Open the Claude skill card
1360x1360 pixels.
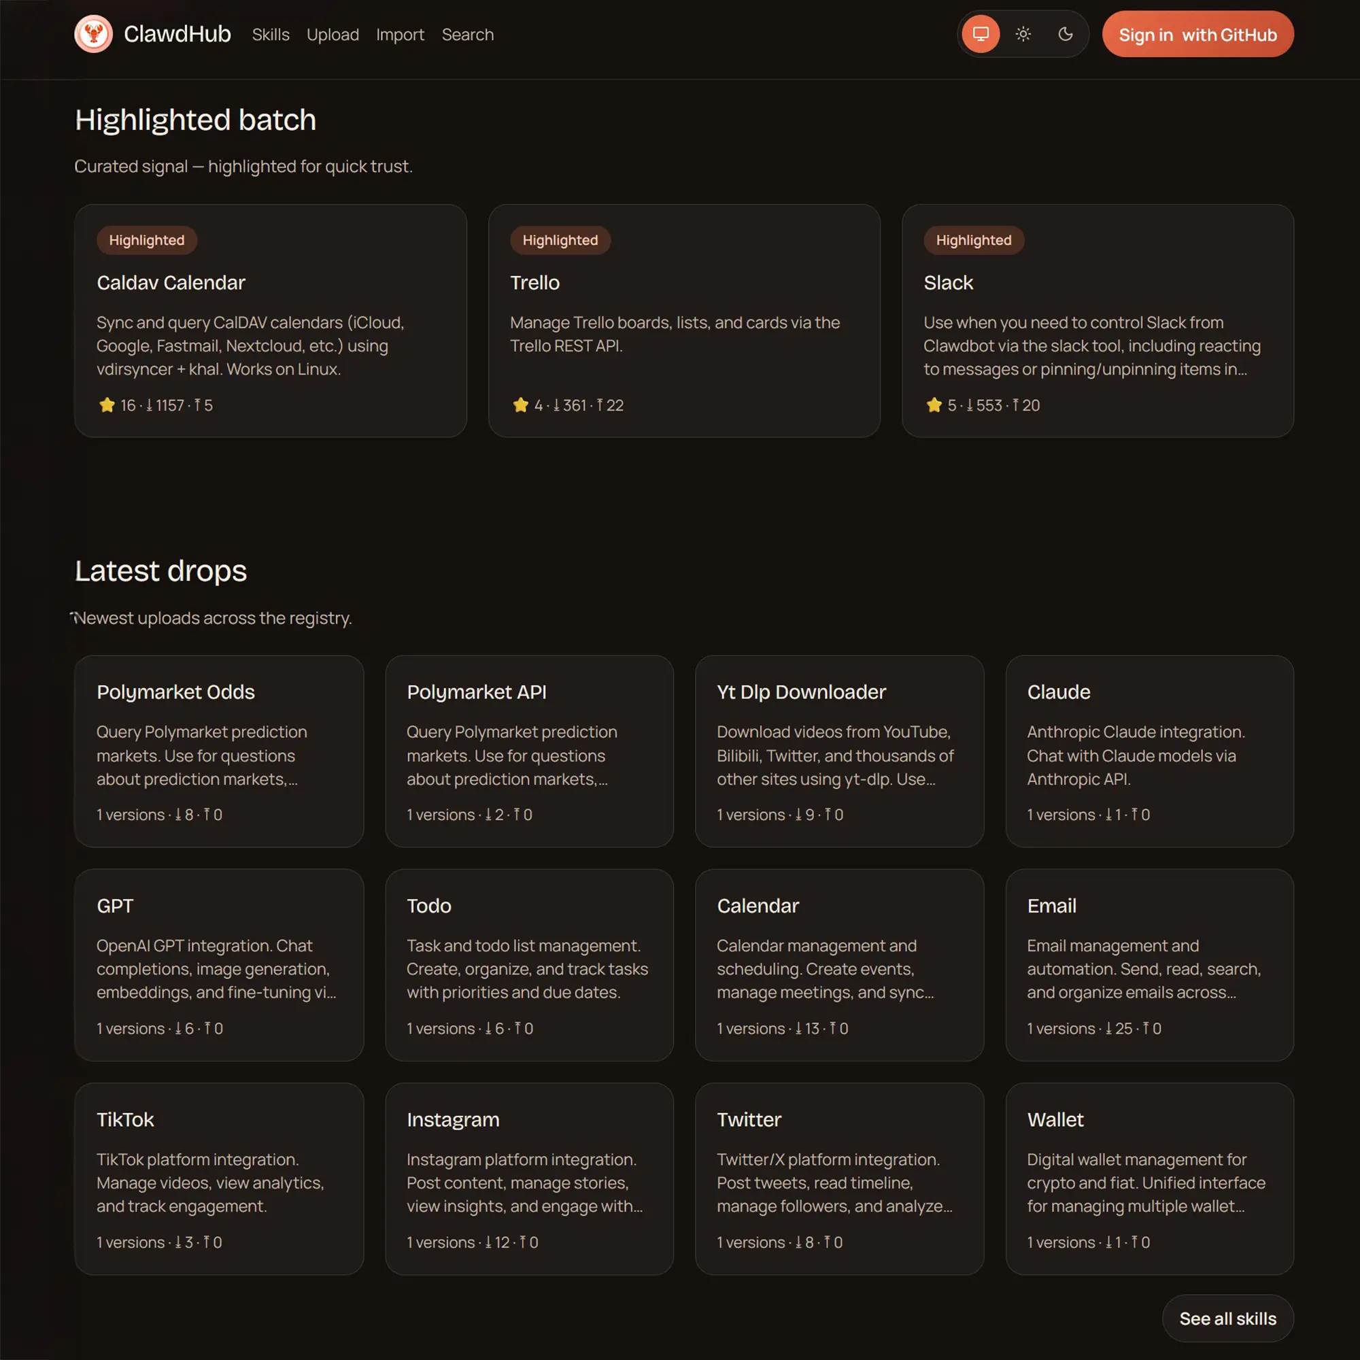point(1149,751)
